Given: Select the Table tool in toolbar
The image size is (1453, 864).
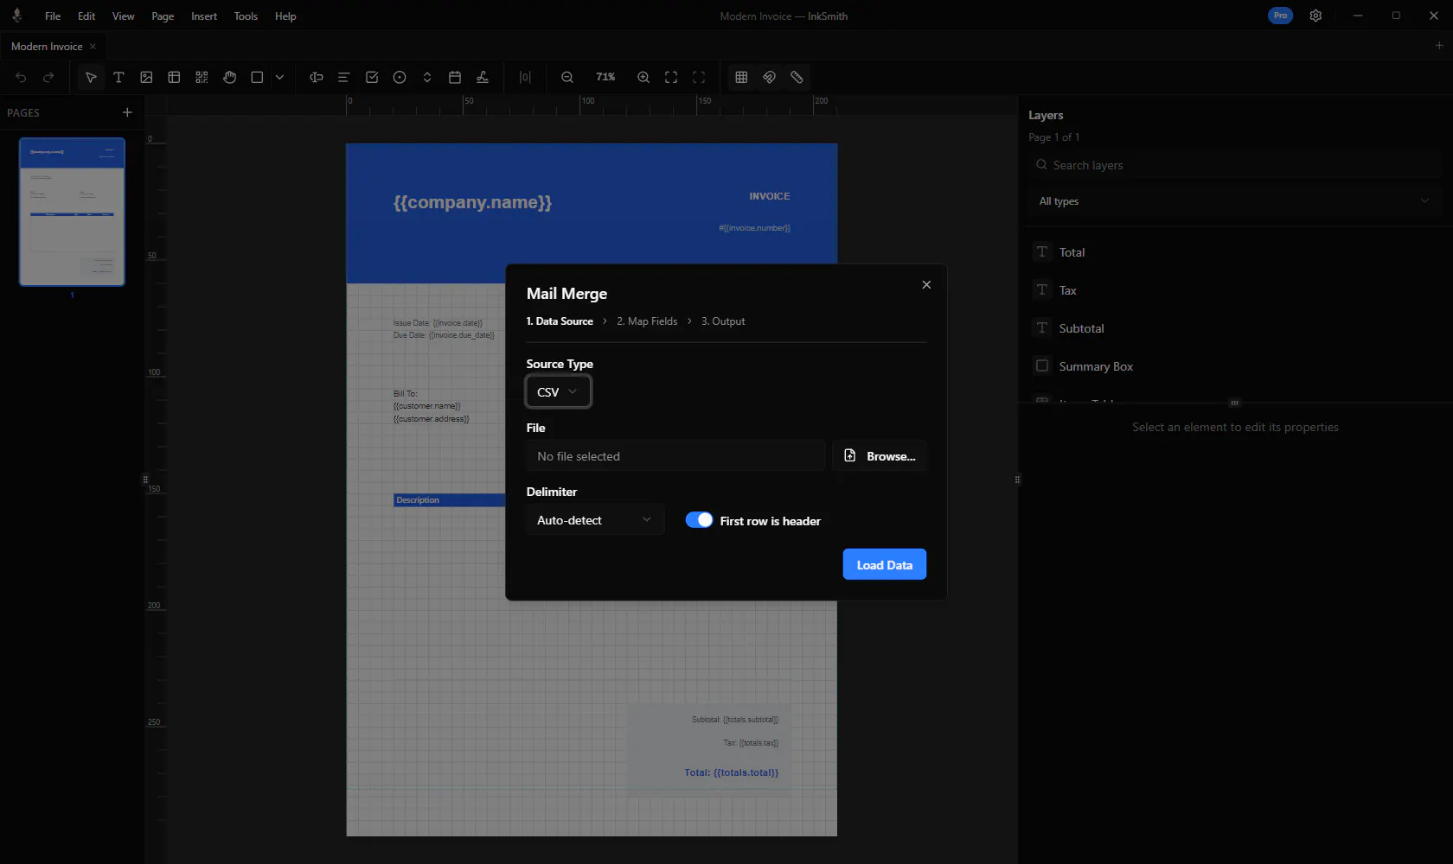Looking at the screenshot, I should [x=174, y=78].
